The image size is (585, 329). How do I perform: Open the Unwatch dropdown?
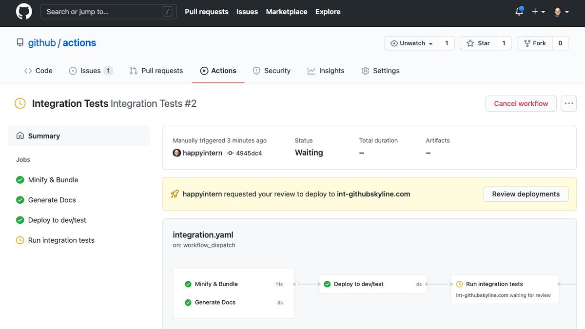pyautogui.click(x=411, y=43)
